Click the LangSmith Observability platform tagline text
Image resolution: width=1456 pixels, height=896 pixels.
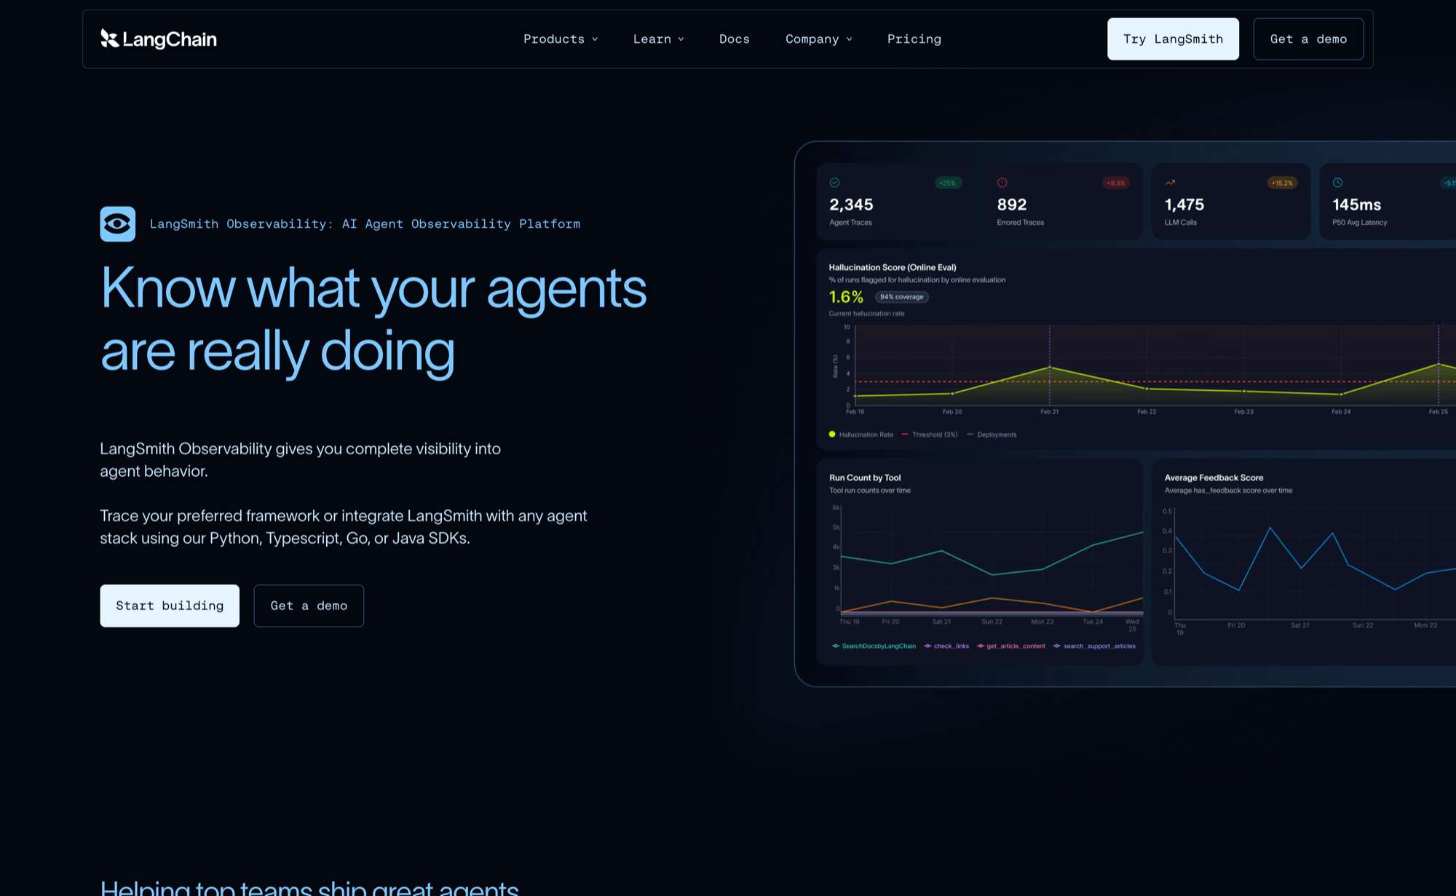365,224
